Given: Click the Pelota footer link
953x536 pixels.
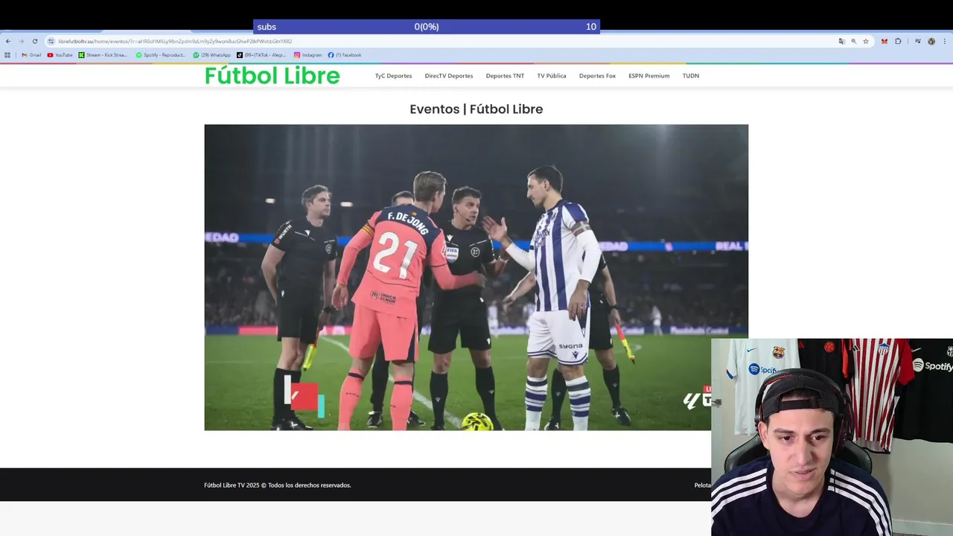Looking at the screenshot, I should [703, 485].
